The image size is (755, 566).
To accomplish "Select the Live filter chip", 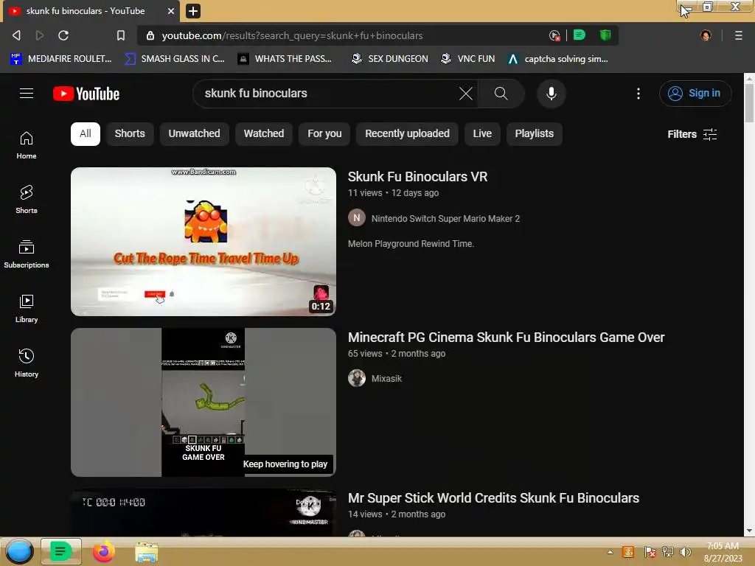I will pyautogui.click(x=482, y=134).
